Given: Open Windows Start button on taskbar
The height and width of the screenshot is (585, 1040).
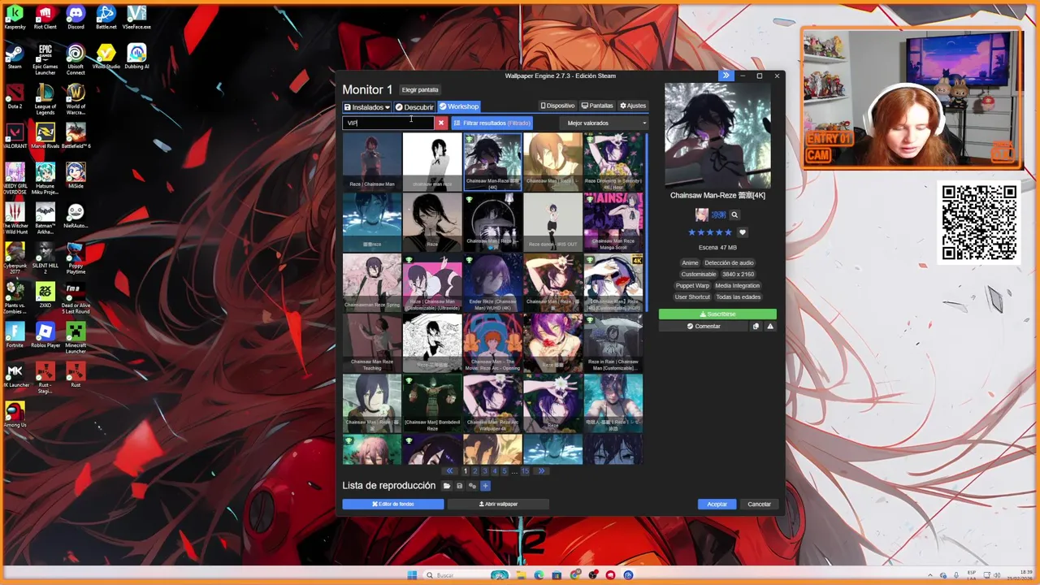Looking at the screenshot, I should click(412, 575).
